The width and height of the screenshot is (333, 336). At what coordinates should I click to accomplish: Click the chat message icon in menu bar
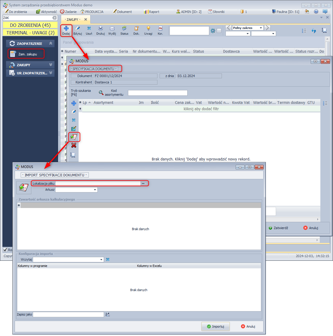pos(325,11)
